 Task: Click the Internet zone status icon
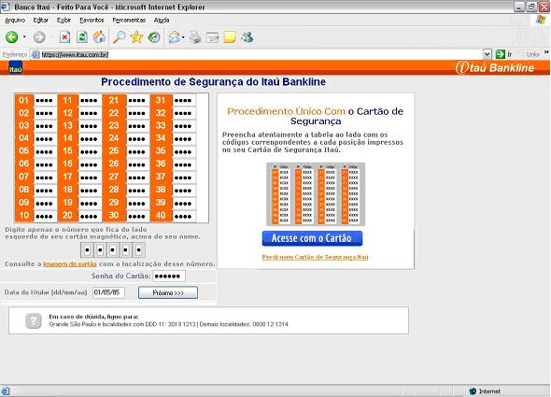pyautogui.click(x=473, y=391)
